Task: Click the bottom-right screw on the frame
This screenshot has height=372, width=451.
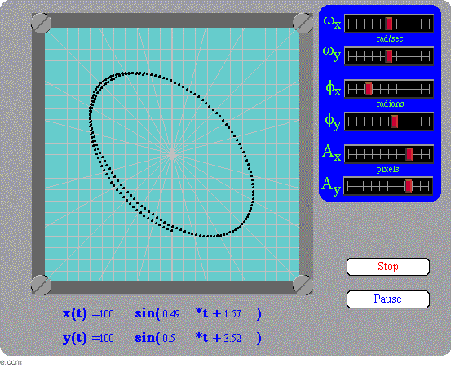Action: pos(303,285)
